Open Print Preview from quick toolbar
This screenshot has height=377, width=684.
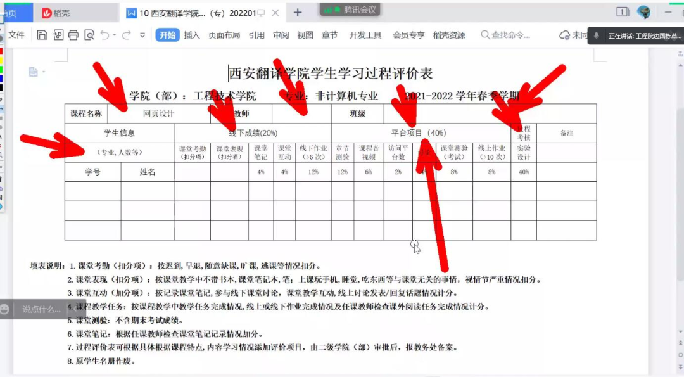(x=89, y=35)
